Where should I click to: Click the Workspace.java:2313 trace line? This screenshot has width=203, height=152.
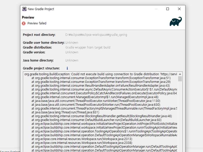82,139
